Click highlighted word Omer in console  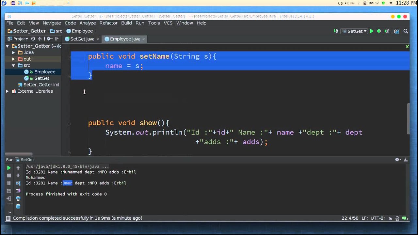pos(67,183)
